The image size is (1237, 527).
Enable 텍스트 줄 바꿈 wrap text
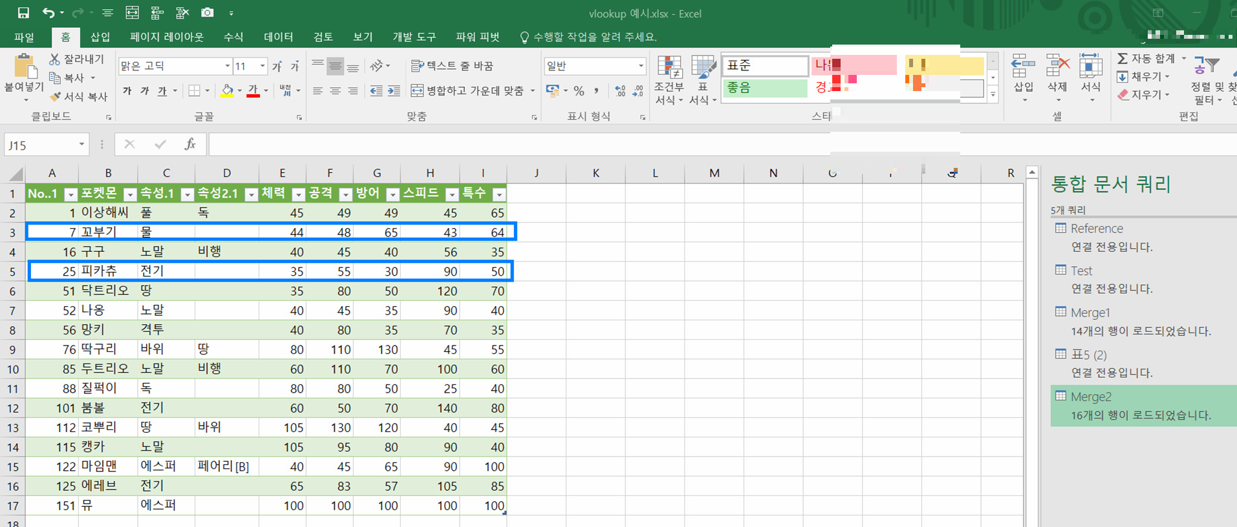452,66
